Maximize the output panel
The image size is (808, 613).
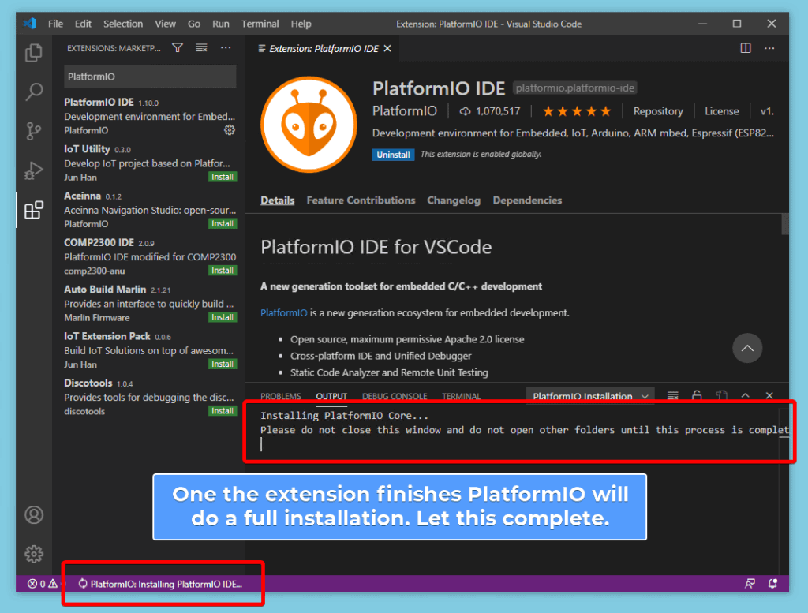(x=745, y=395)
